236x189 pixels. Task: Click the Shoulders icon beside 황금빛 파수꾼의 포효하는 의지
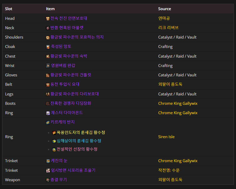pos(48,38)
